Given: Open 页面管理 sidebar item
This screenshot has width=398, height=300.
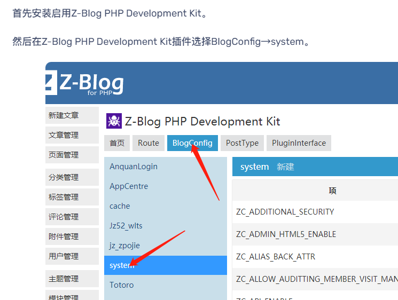Looking at the screenshot, I should point(72,155).
